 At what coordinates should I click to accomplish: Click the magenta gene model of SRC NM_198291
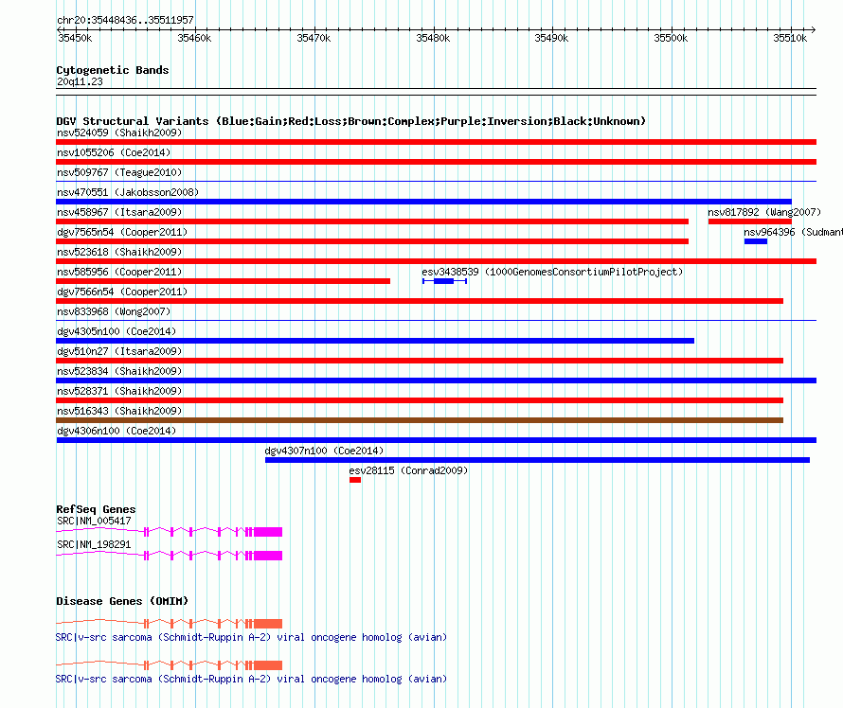[x=170, y=556]
